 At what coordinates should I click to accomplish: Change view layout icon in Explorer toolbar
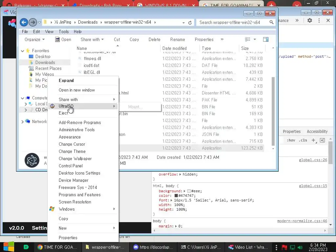(x=247, y=39)
